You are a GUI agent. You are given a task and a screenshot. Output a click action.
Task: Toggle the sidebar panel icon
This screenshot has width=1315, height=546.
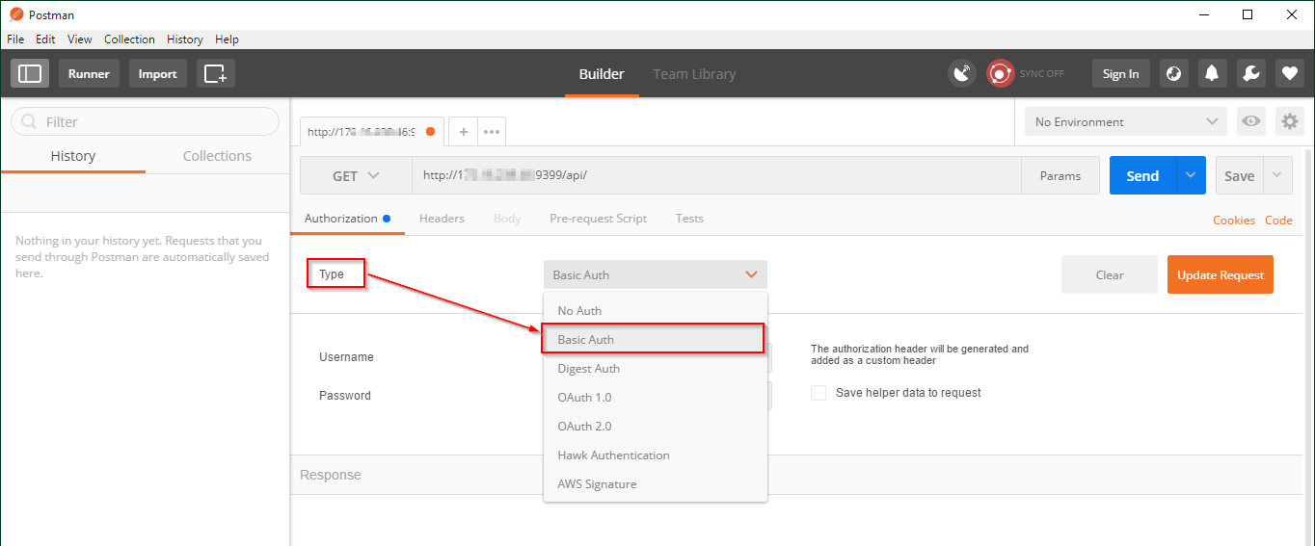[30, 73]
